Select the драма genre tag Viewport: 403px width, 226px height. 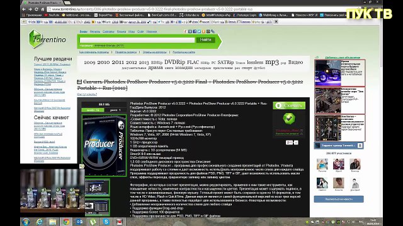point(156,68)
